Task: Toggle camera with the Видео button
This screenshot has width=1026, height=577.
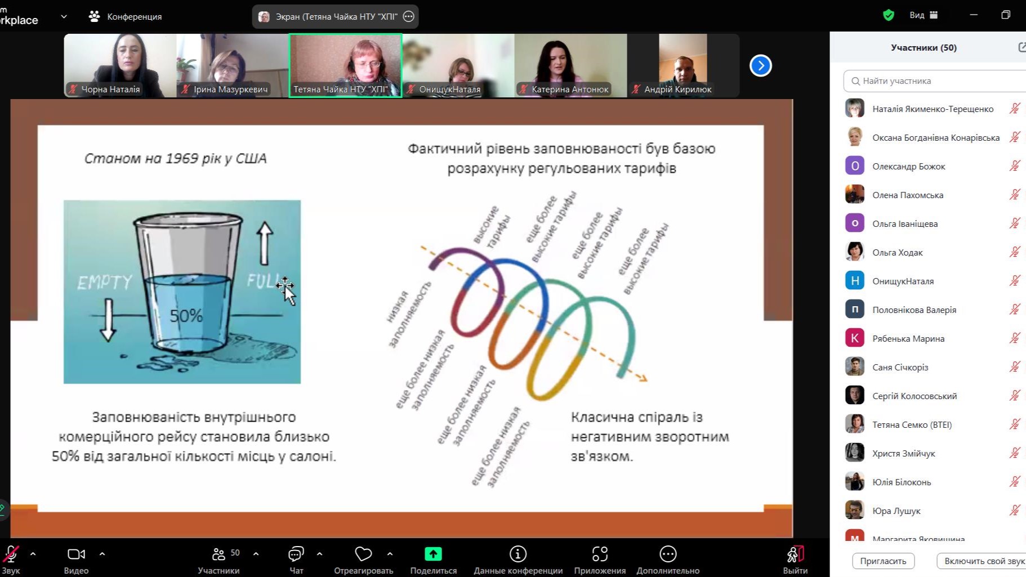Action: pyautogui.click(x=76, y=554)
